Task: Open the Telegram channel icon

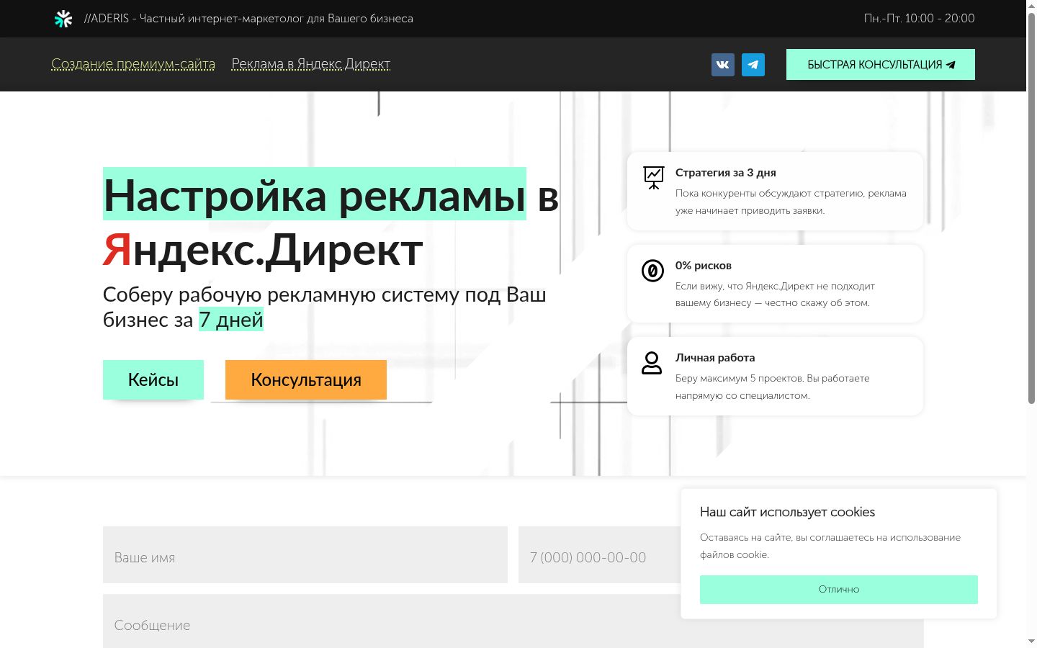Action: pyautogui.click(x=753, y=65)
